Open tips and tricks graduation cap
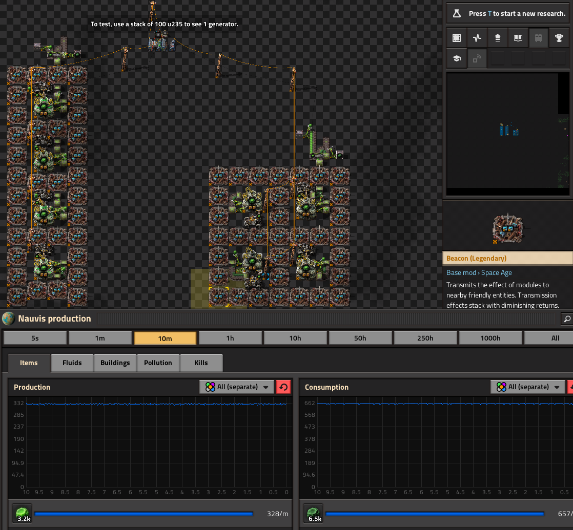 456,58
